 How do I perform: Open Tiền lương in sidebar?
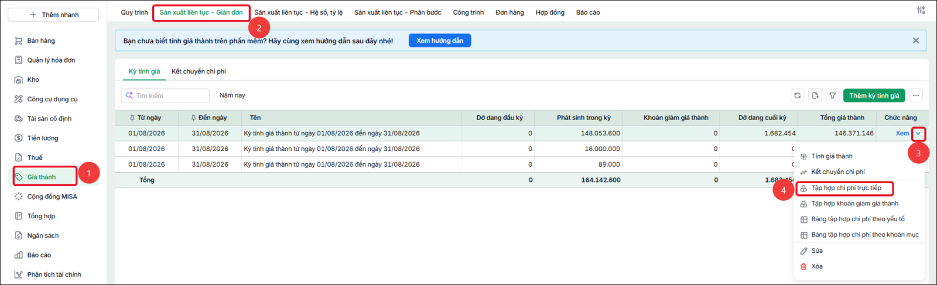point(42,138)
